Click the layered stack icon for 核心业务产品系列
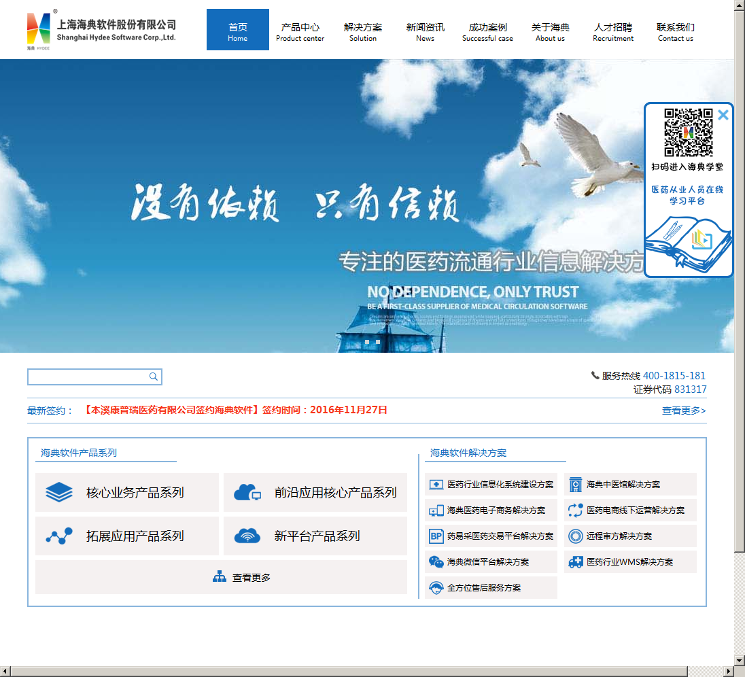 pos(59,492)
